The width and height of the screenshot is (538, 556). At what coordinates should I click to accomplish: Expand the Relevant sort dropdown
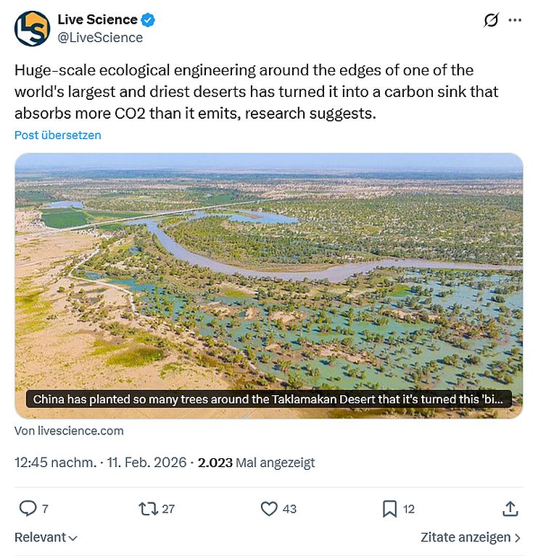pos(46,538)
